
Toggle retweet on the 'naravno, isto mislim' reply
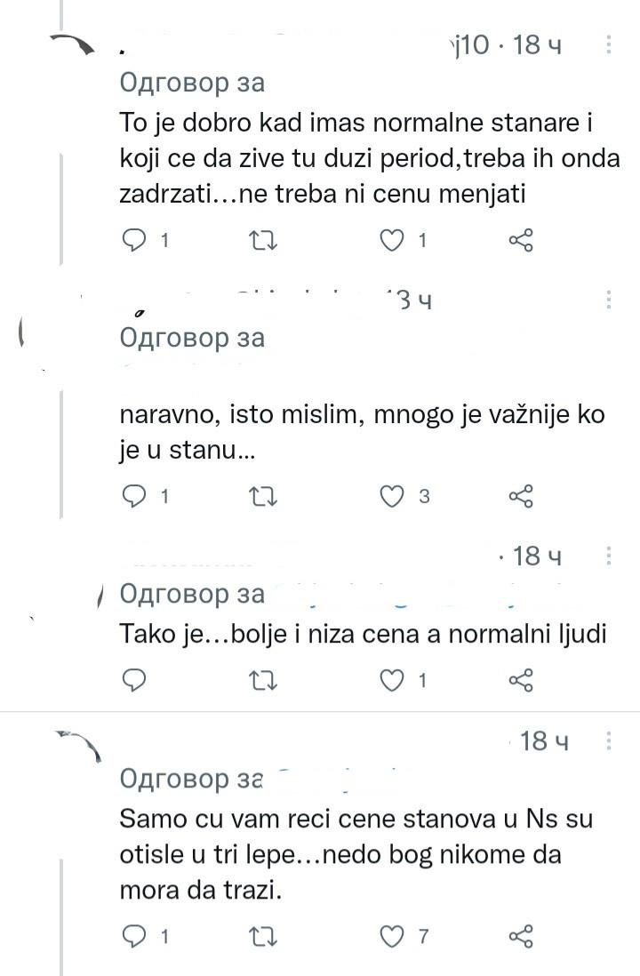[264, 496]
